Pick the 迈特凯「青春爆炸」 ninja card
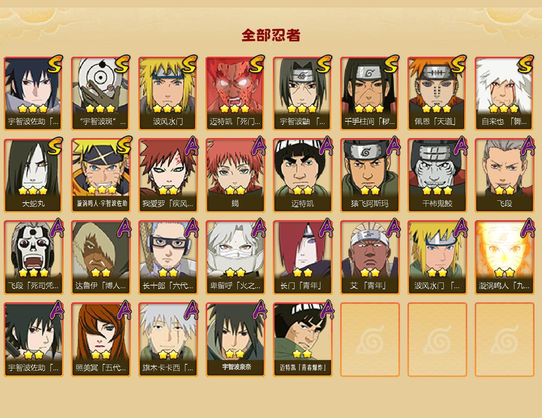542x418 pixels. pos(302,340)
